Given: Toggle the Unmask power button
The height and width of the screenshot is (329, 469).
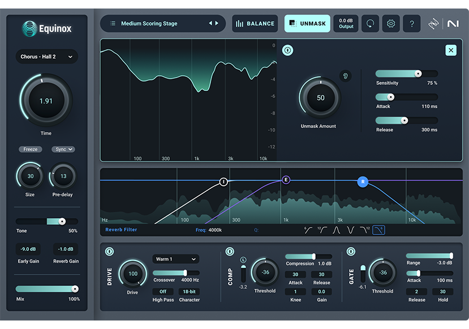Looking at the screenshot, I should pyautogui.click(x=288, y=50).
